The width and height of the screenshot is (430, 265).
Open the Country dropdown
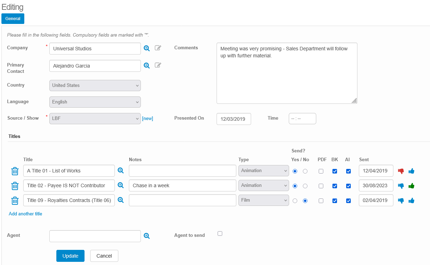(95, 86)
